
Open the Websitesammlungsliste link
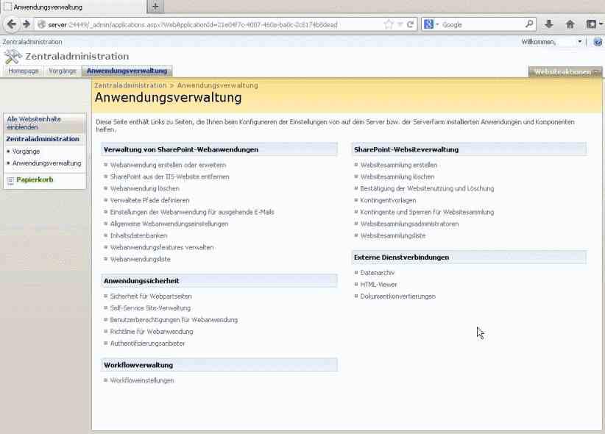[x=393, y=235]
